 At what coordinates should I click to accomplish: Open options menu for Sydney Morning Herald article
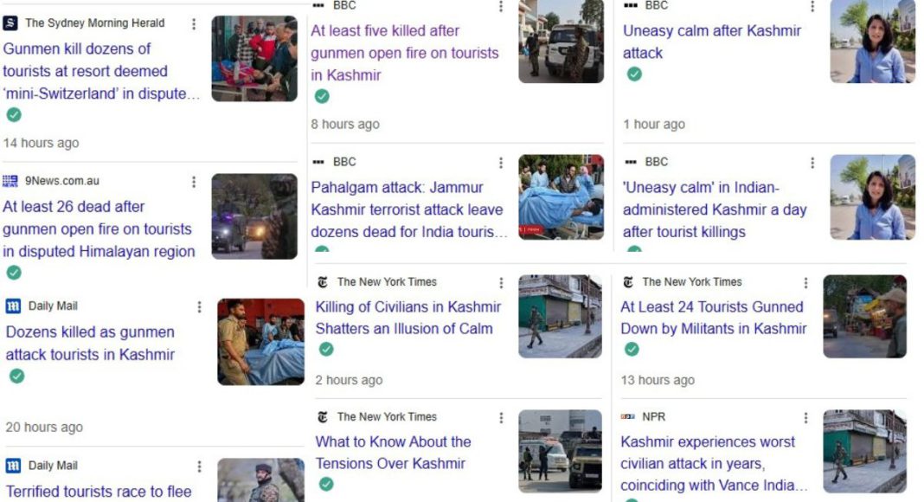pyautogui.click(x=194, y=23)
